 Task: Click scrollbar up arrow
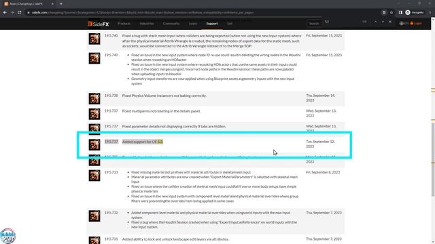(433, 20)
